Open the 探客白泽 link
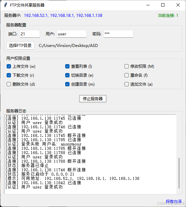This screenshot has width=186, height=207. point(174,202)
